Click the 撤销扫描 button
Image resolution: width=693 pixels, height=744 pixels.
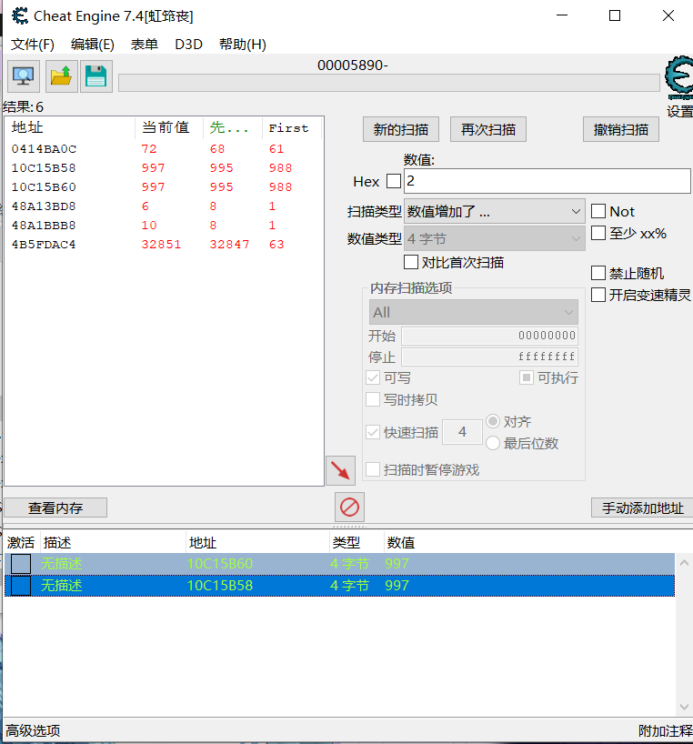[621, 129]
